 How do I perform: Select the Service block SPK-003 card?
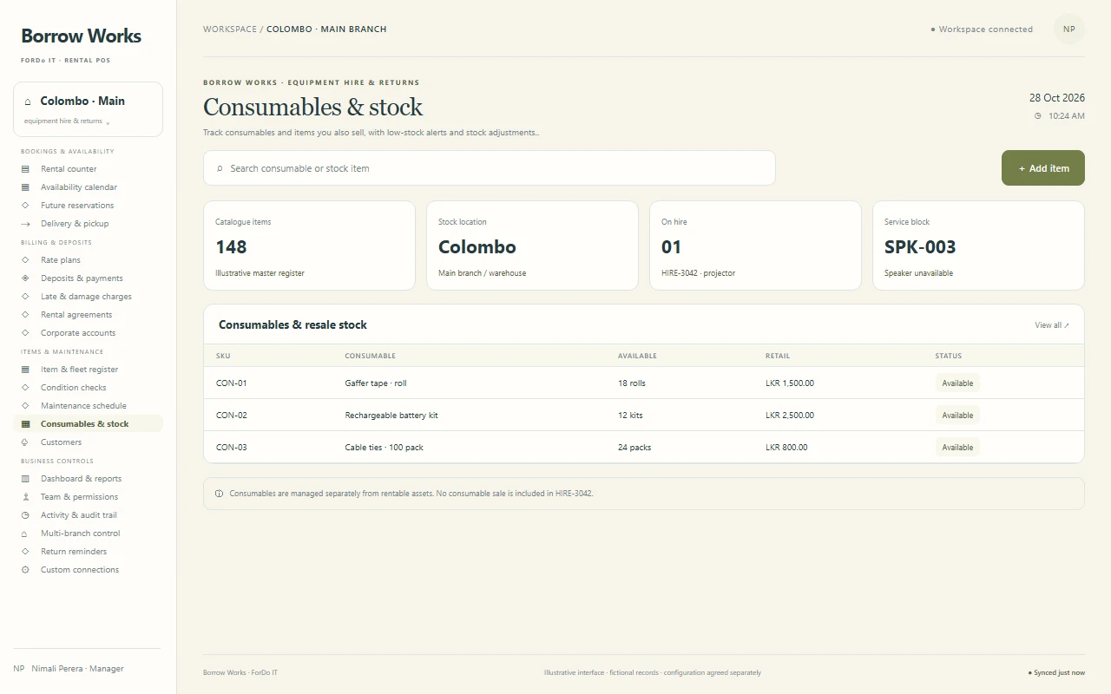coord(978,246)
